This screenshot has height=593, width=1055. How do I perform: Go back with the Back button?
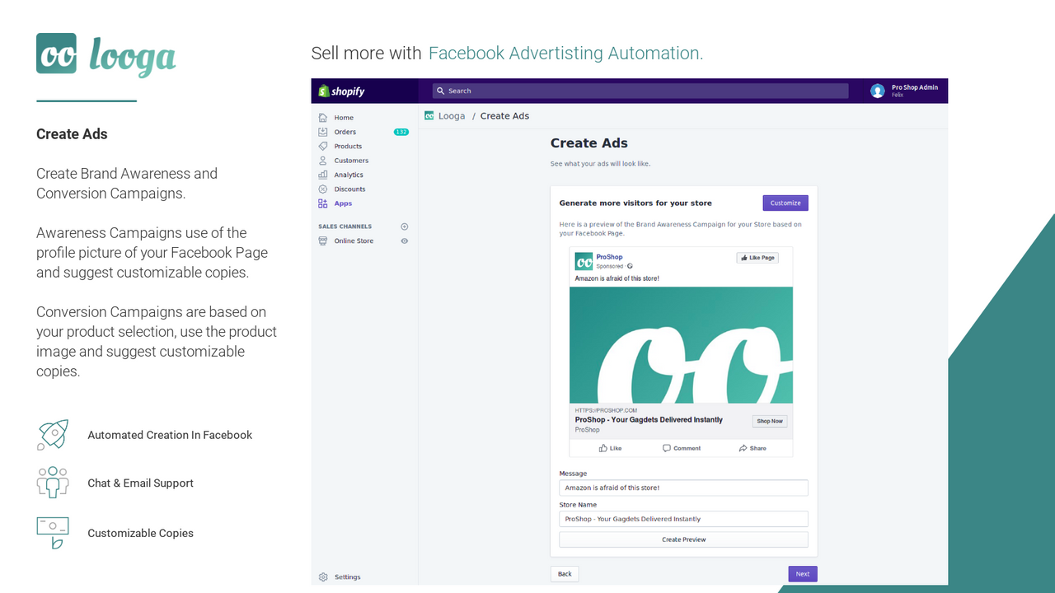click(565, 574)
